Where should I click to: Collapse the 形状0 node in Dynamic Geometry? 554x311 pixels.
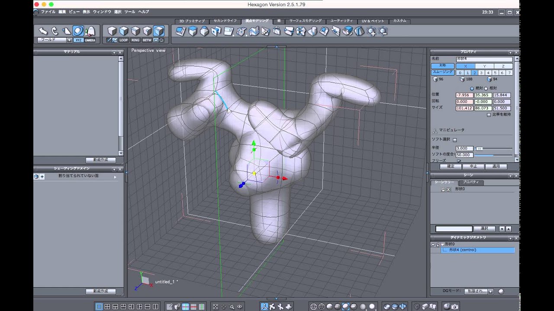[x=442, y=244]
